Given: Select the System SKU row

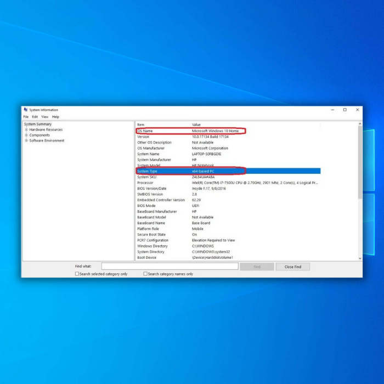Looking at the screenshot, I should [x=228, y=177].
